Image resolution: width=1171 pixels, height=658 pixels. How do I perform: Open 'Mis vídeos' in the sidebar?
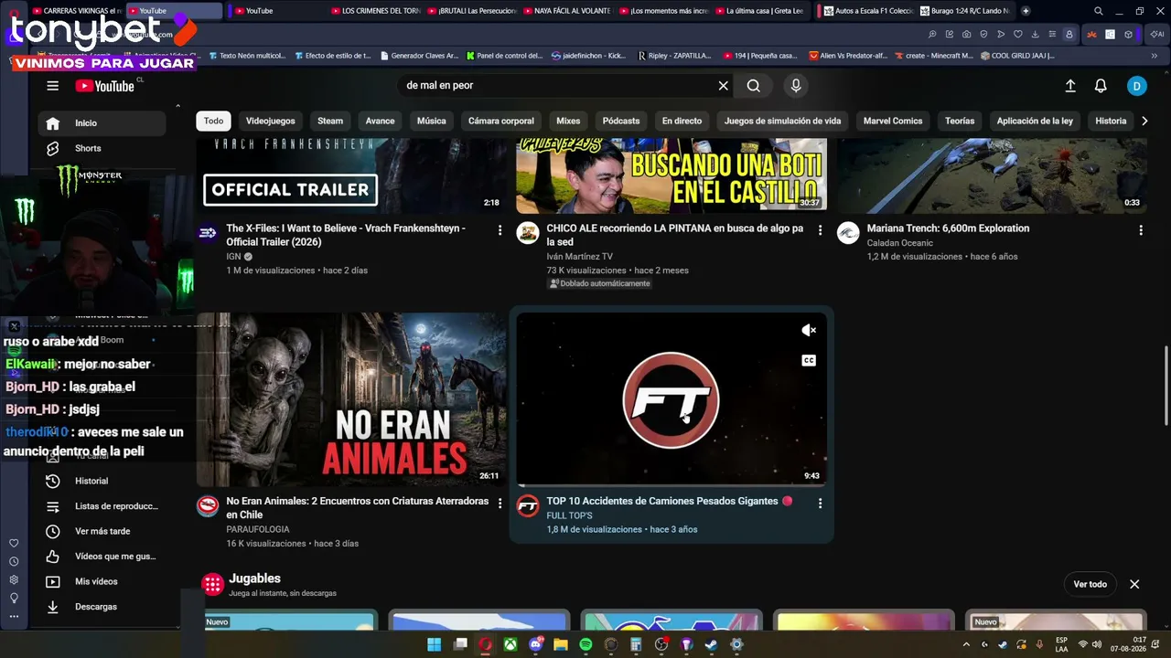tap(102, 581)
